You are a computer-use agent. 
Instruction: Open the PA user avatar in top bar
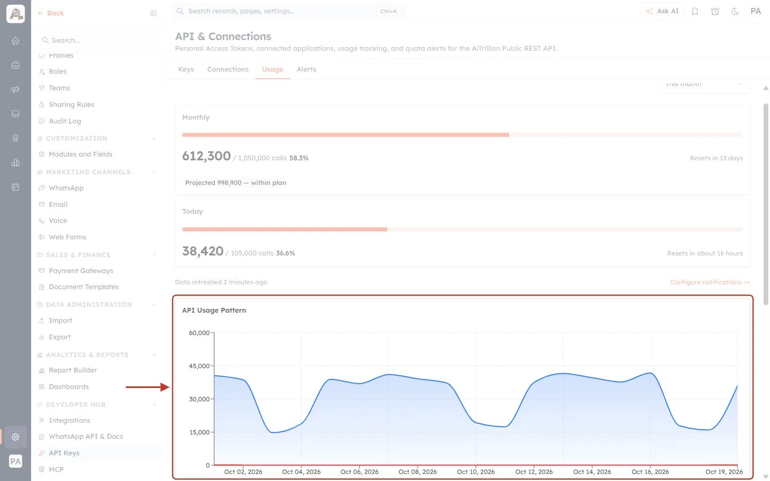[756, 11]
